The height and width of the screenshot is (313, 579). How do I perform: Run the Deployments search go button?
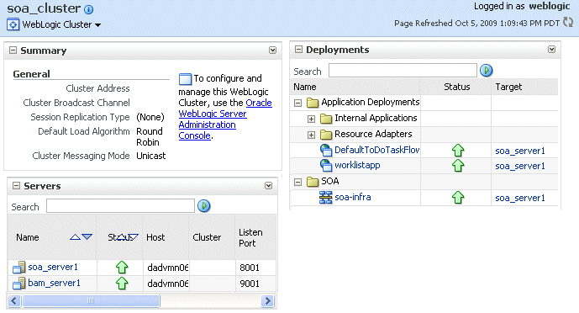tap(486, 70)
